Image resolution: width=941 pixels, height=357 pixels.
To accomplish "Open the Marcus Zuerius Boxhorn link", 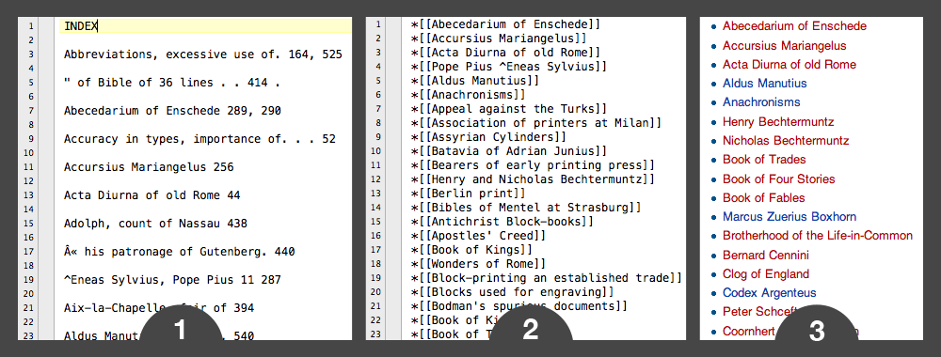I will click(x=789, y=217).
